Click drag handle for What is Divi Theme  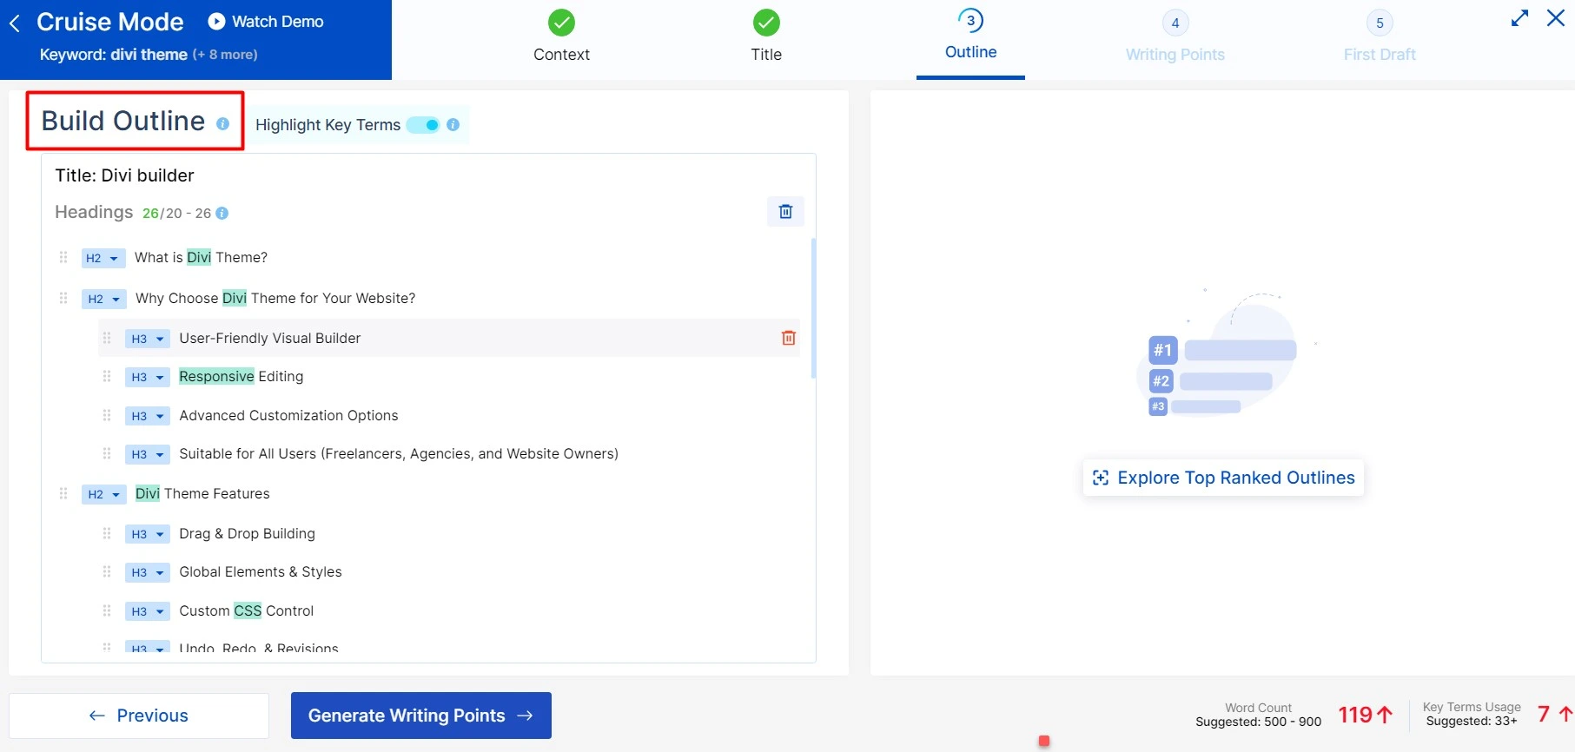point(63,257)
